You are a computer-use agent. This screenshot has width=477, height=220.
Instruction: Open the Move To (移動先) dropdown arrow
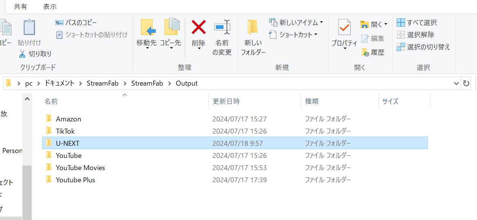point(148,48)
